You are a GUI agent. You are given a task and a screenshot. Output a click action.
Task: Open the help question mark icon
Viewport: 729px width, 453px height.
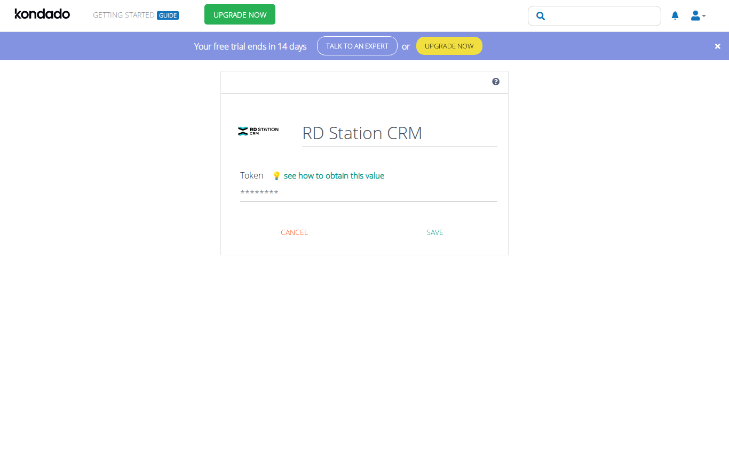(x=496, y=82)
